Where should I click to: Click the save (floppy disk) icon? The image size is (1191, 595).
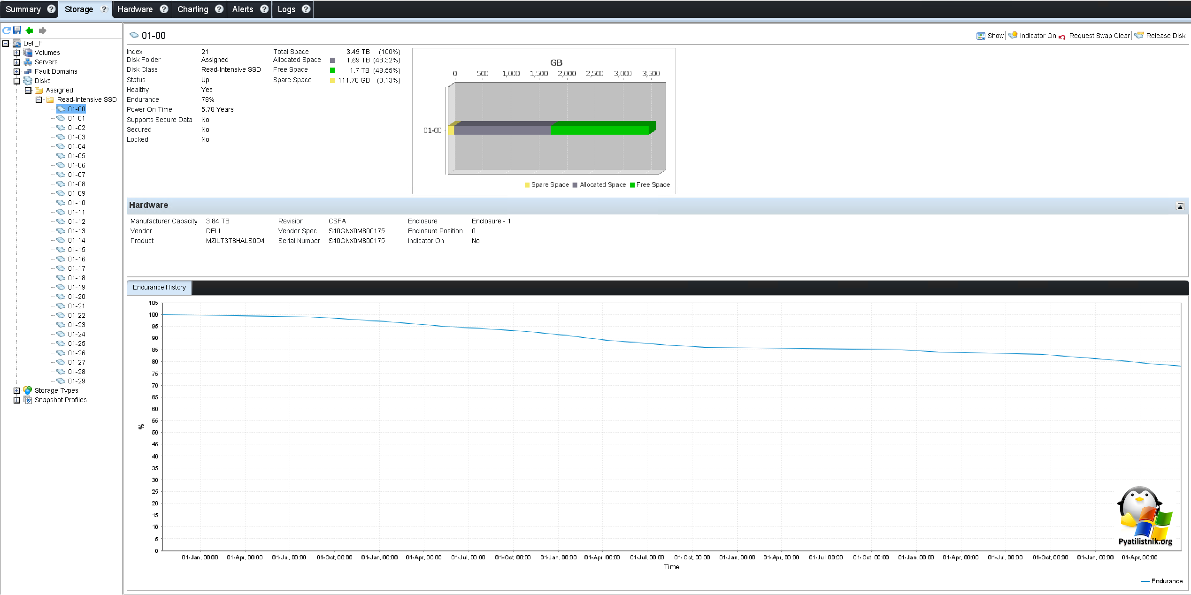[x=17, y=31]
